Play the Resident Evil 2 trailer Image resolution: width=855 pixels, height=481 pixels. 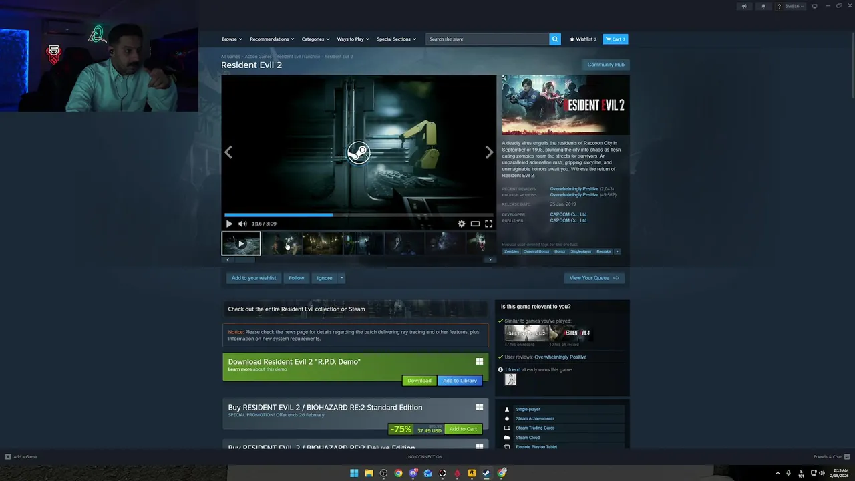coord(229,224)
